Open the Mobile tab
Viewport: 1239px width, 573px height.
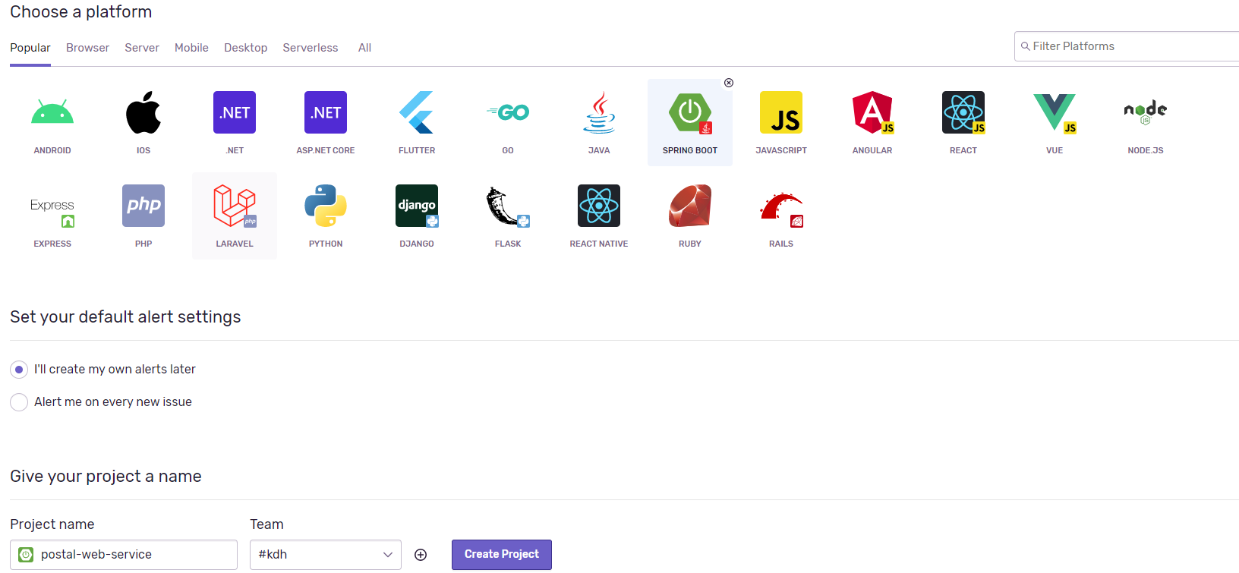tap(191, 48)
